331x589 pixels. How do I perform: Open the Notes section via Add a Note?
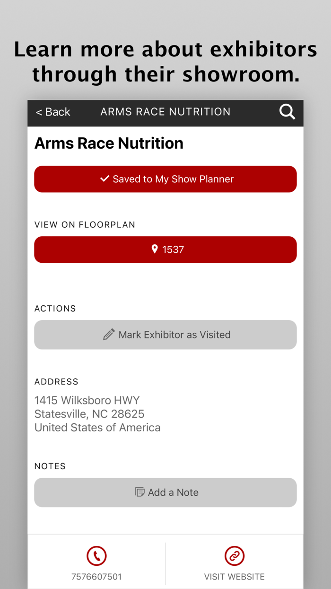point(165,492)
